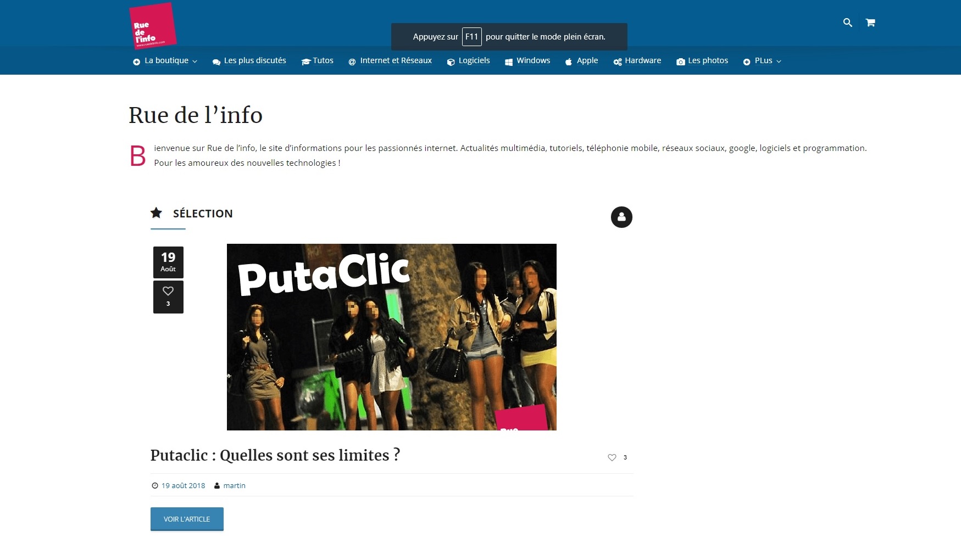Click the VOIR L'ARTICLE button
This screenshot has height=543, width=961.
(x=187, y=519)
